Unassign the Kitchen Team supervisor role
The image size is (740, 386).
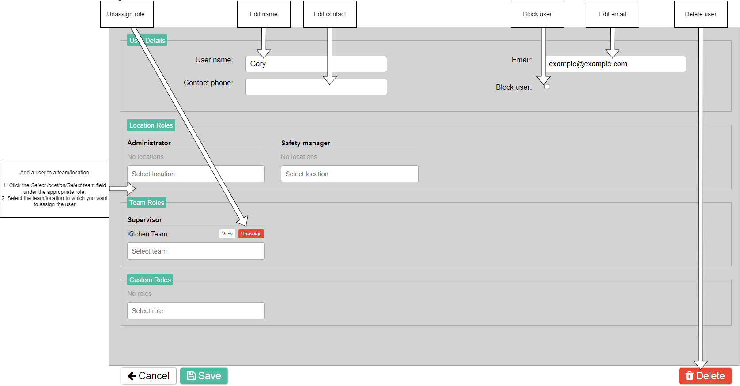click(251, 234)
